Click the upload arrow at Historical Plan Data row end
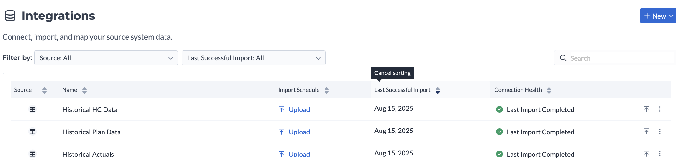 [x=646, y=132]
